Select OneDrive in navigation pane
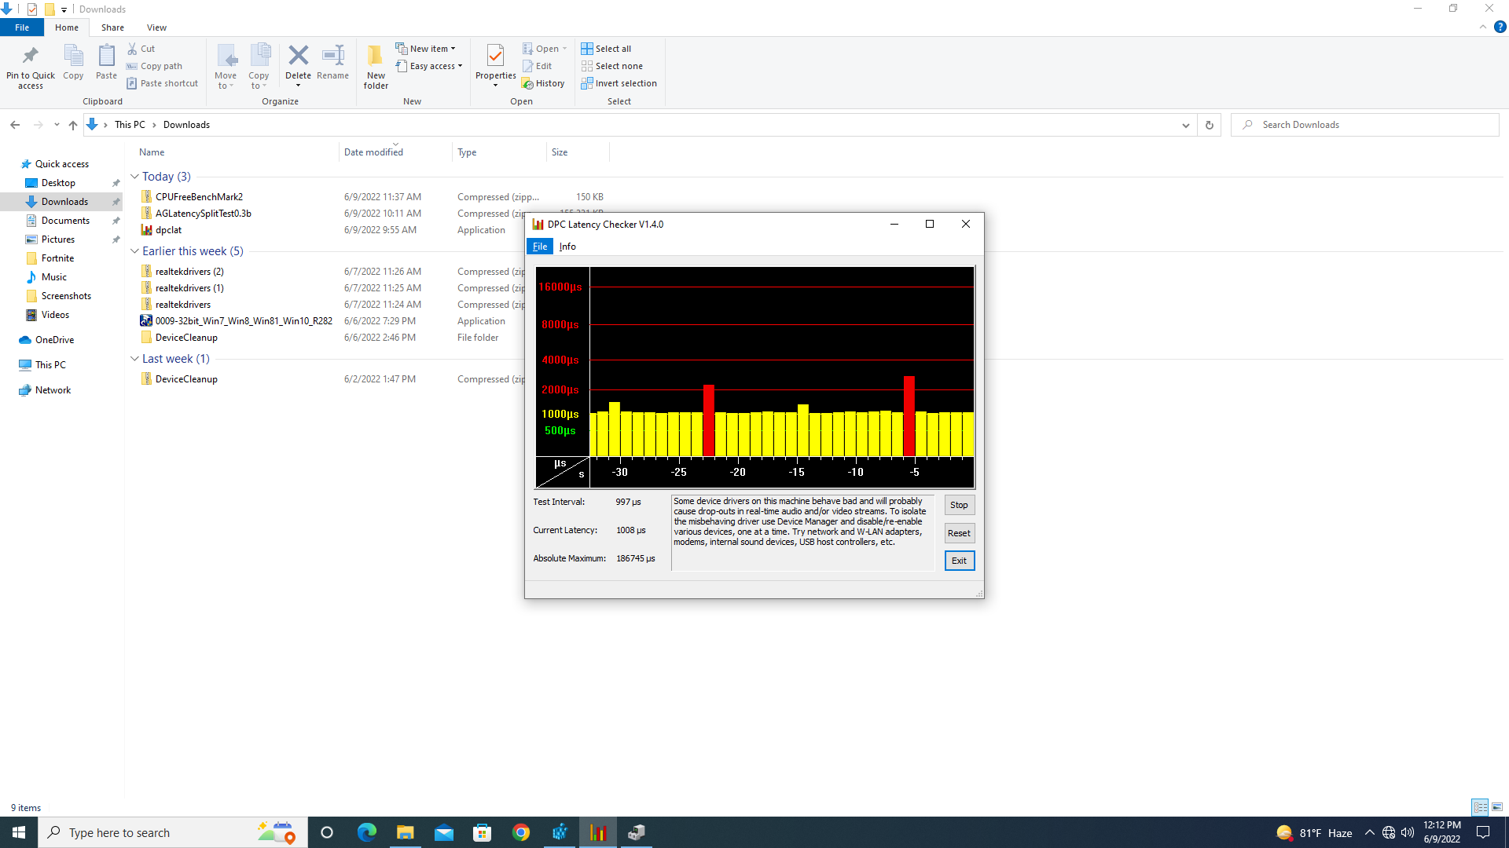 (54, 340)
